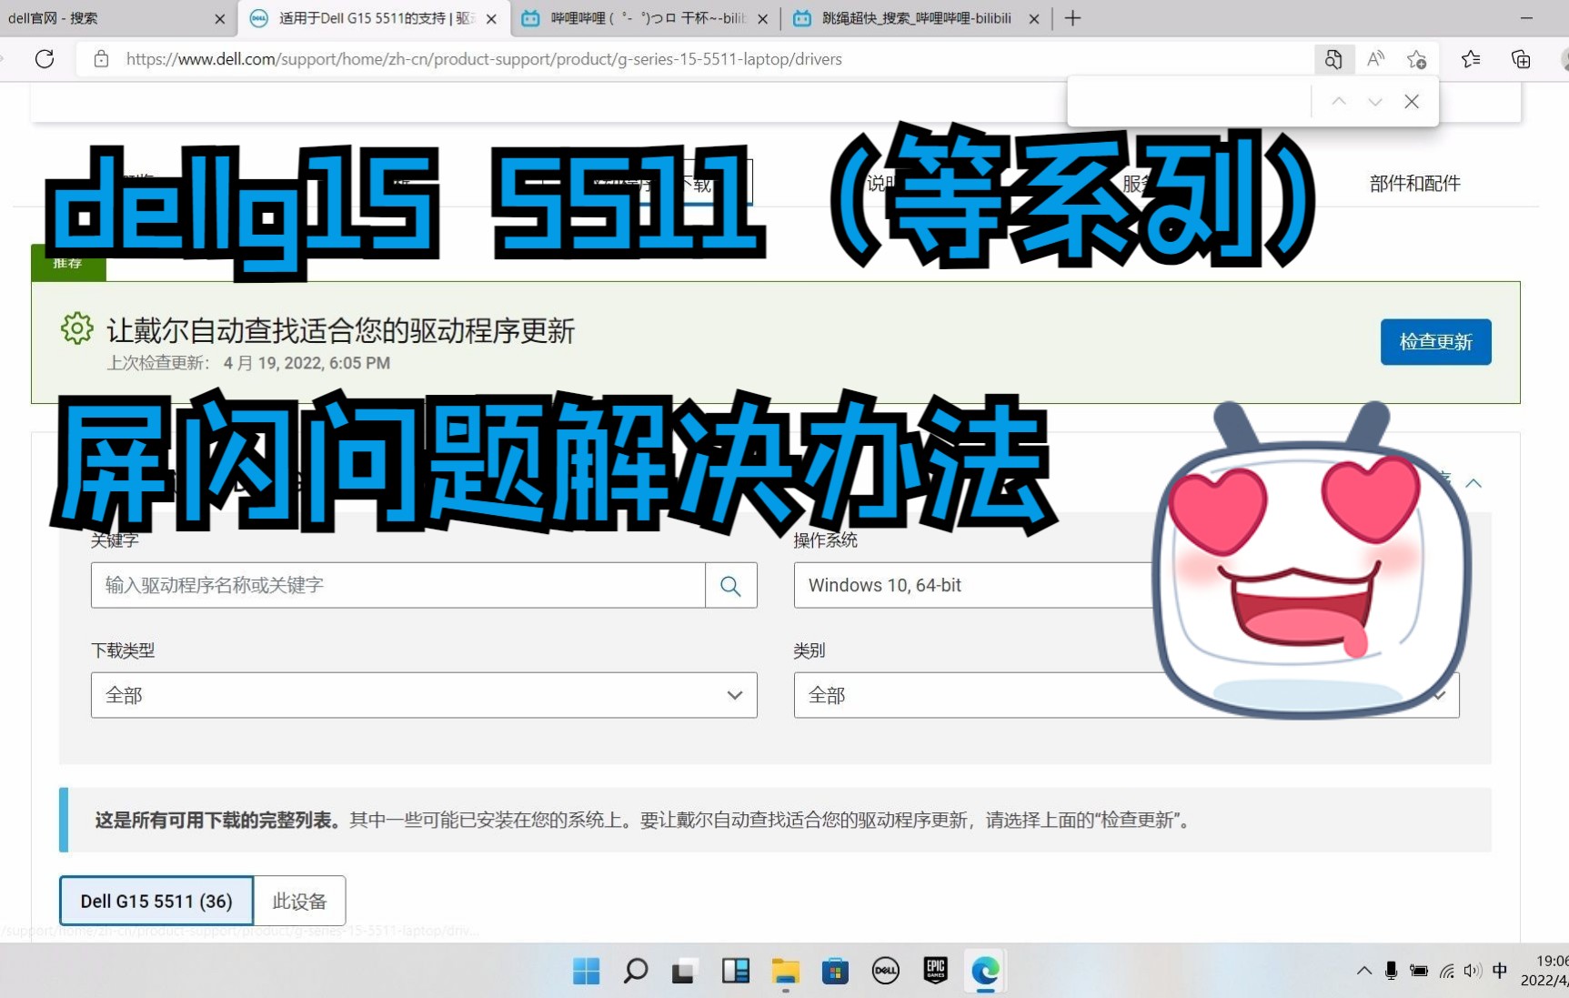Open the 部件和配件 tab
This screenshot has width=1569, height=998.
click(x=1414, y=183)
